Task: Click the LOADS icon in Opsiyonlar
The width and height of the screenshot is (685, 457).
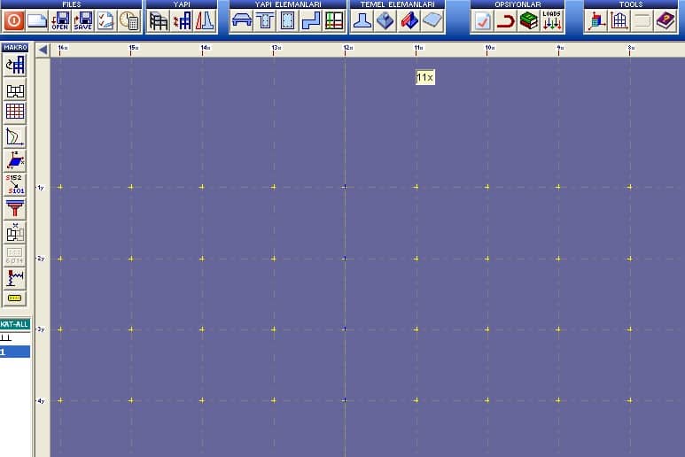Action: 552,21
